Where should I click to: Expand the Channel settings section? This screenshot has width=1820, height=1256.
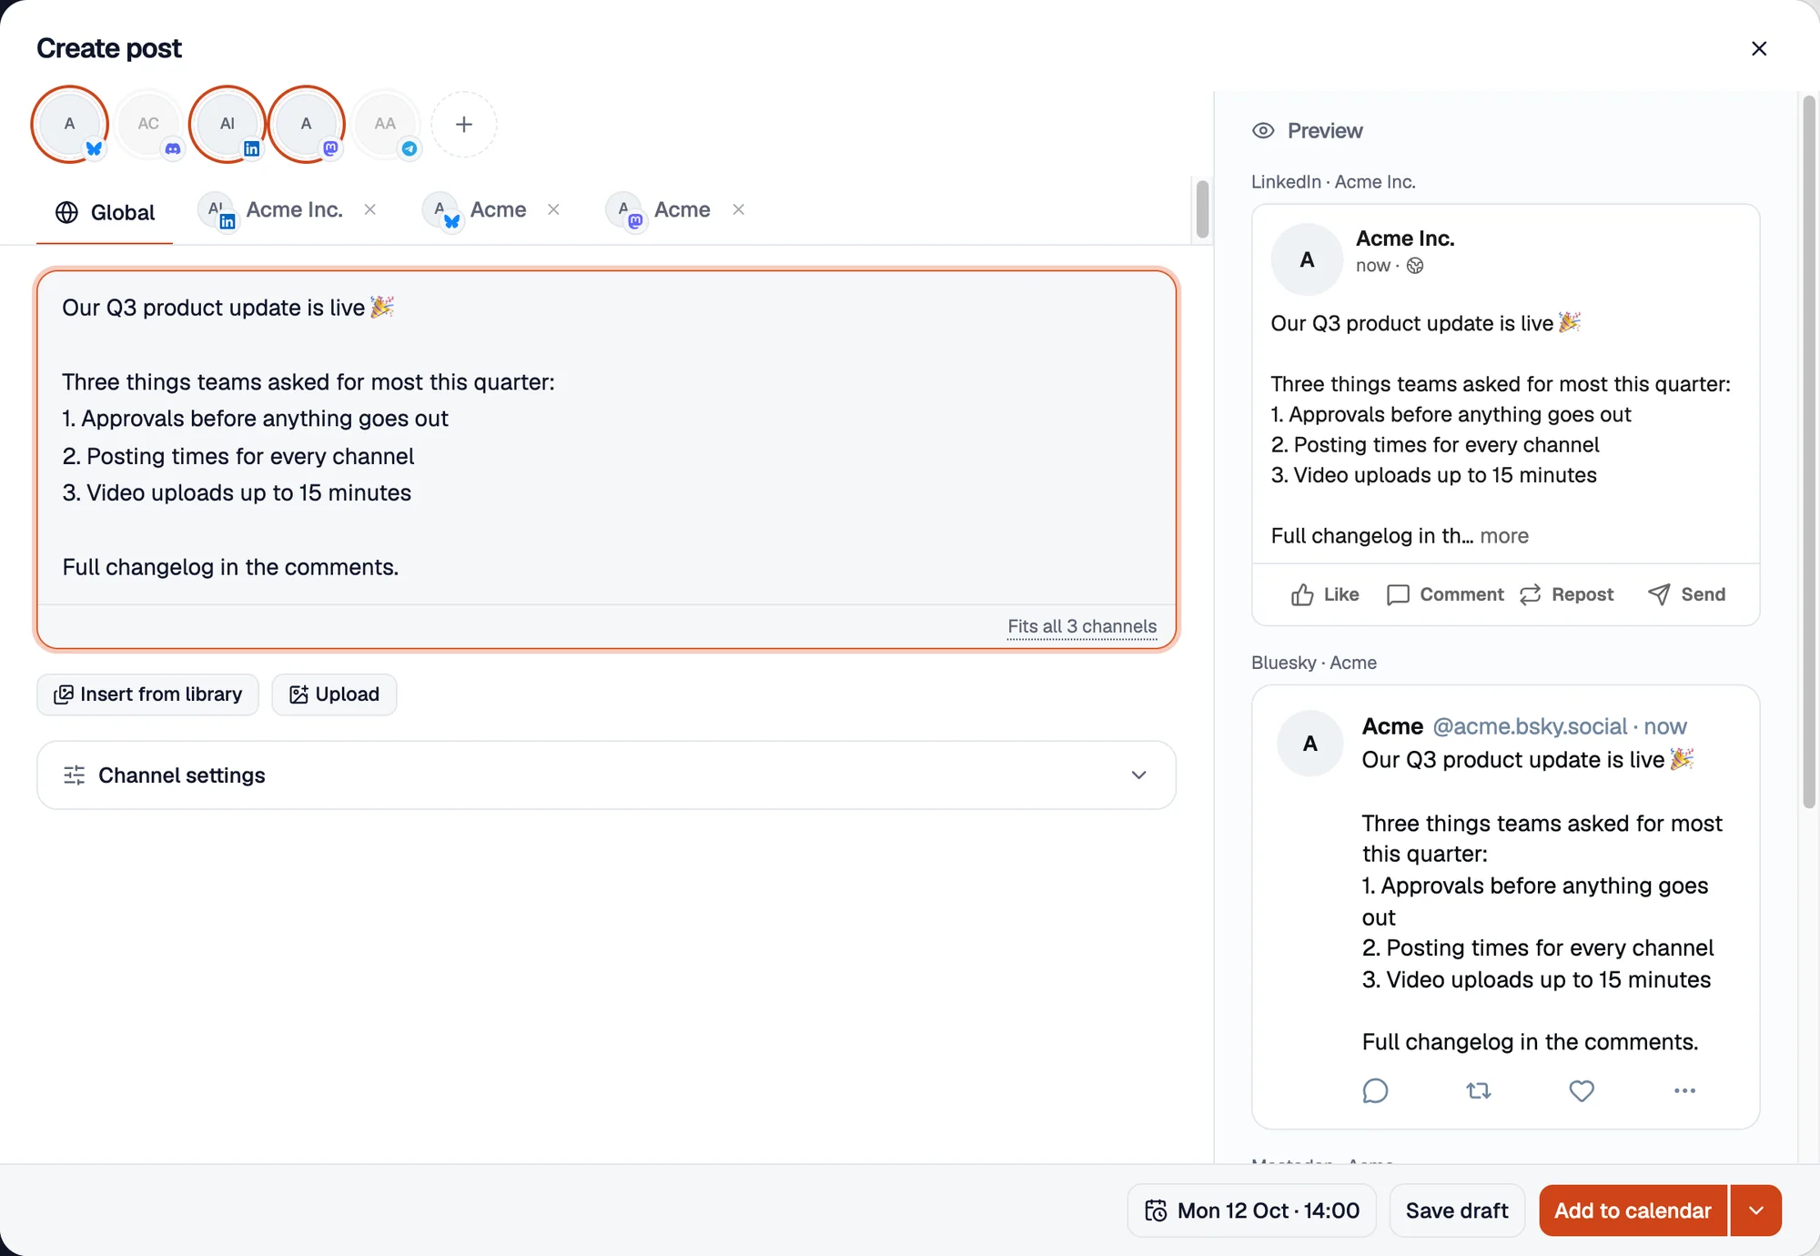point(606,775)
